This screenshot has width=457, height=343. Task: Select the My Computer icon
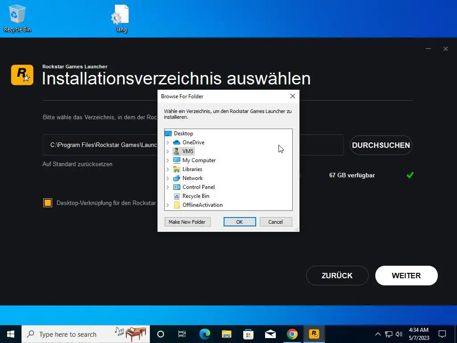(x=177, y=160)
